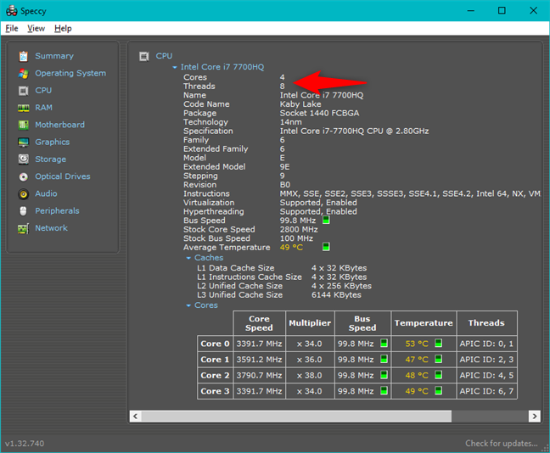Click the 14nm technology value
Viewport: 550px width, 453px height.
[291, 122]
